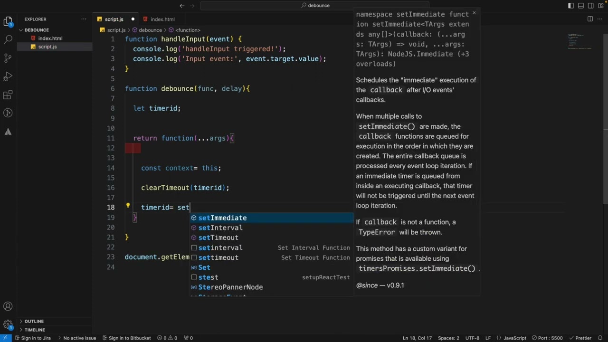Close the setImmediate documentation popup
This screenshot has height=342, width=608.
coord(474,13)
